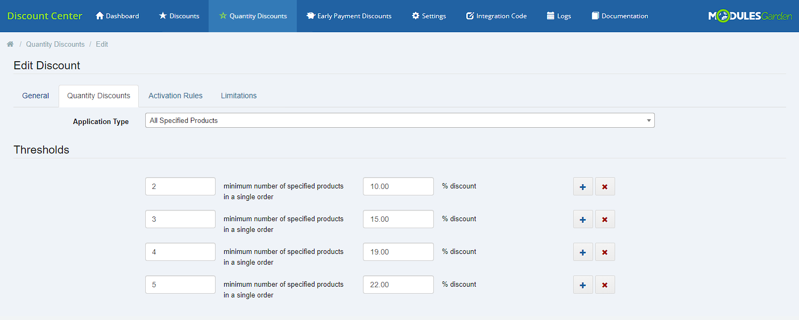Expand the Application Type dropdown
Image resolution: width=799 pixels, height=320 pixels.
pyautogui.click(x=400, y=120)
